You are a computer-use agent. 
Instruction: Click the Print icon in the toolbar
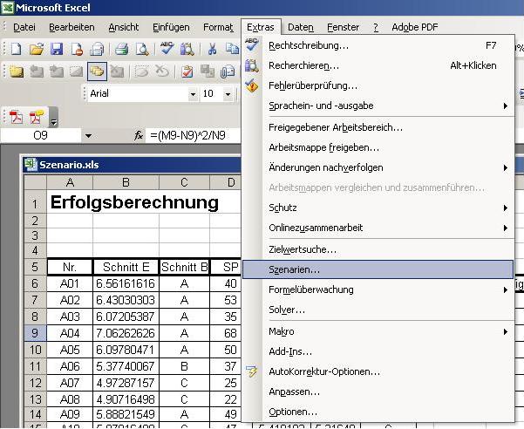[x=122, y=49]
